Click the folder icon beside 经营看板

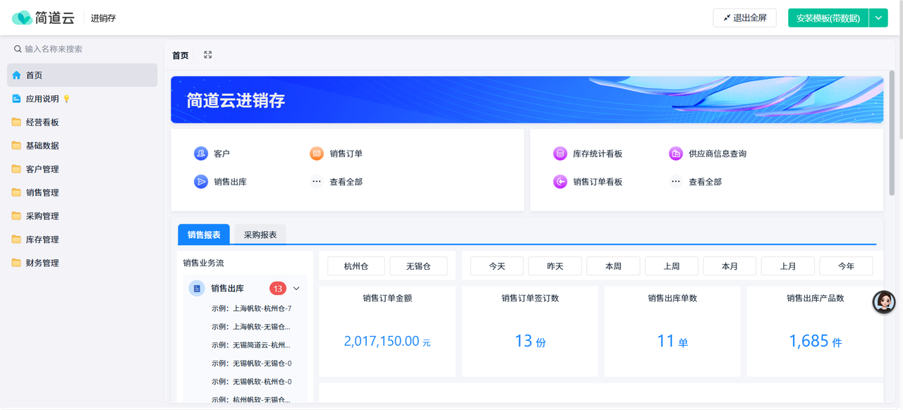pyautogui.click(x=16, y=122)
